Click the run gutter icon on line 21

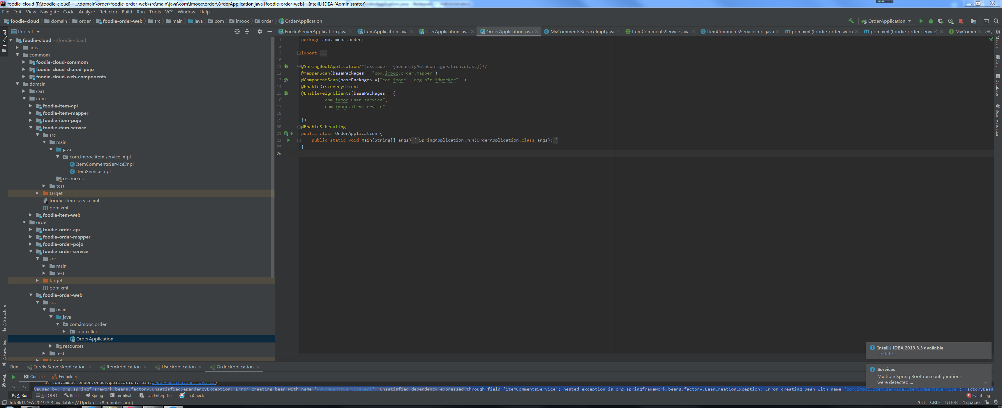click(x=292, y=133)
